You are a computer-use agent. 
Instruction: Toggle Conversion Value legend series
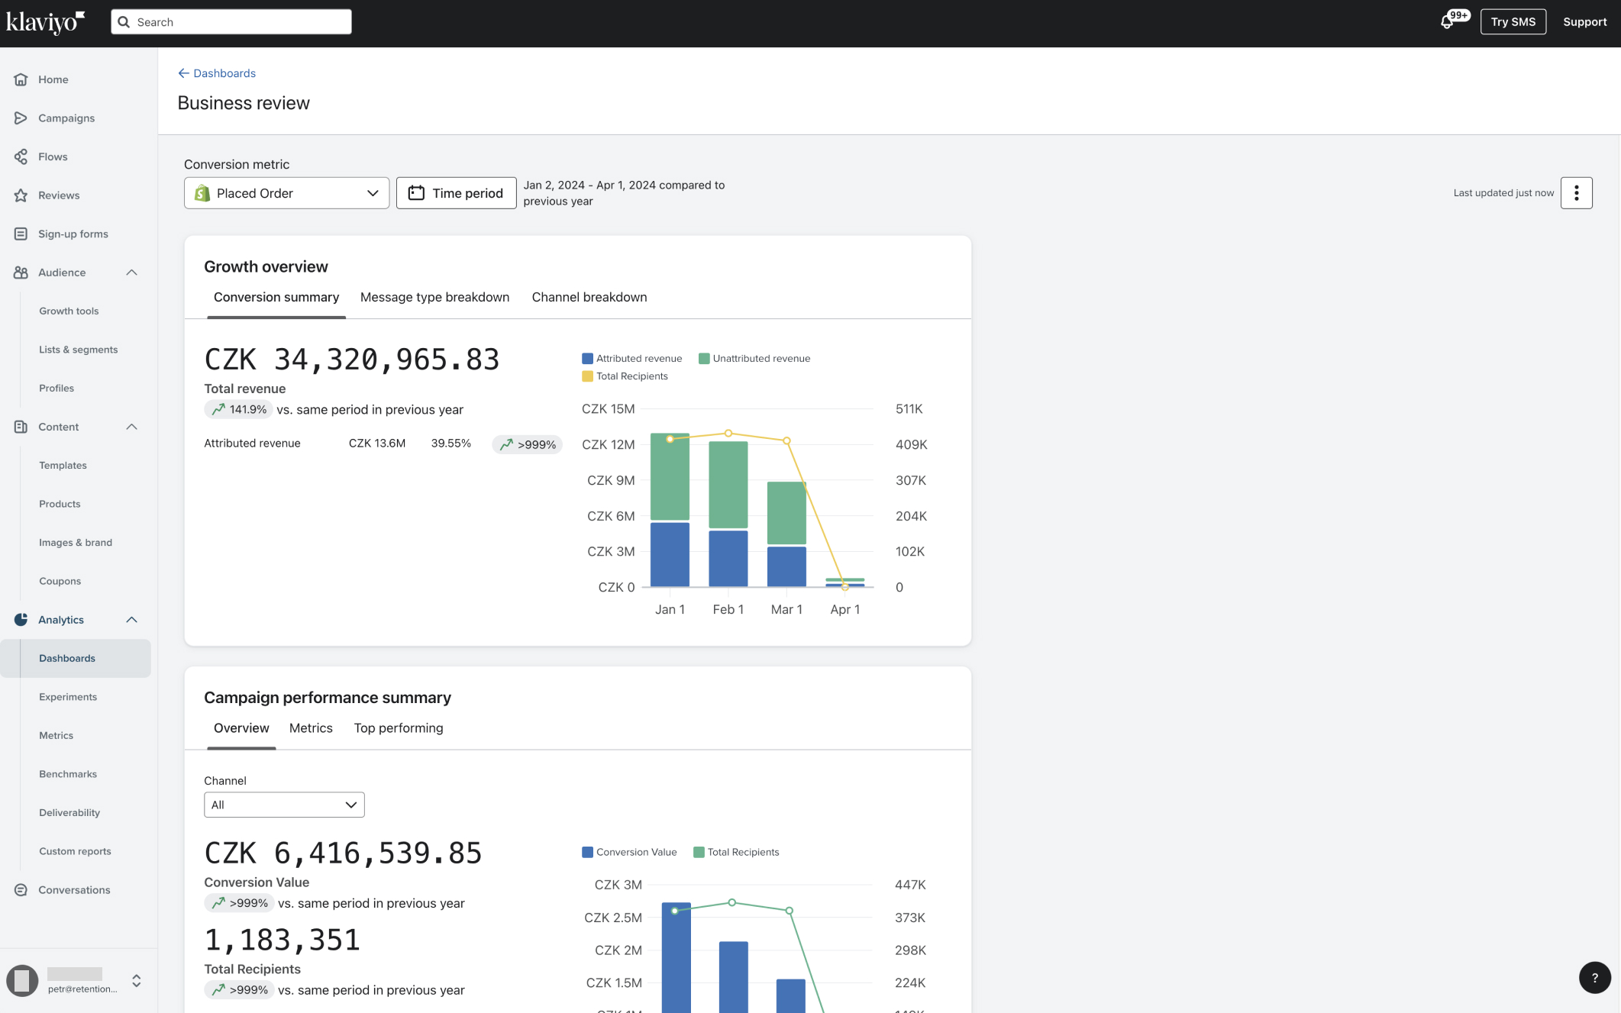click(629, 852)
